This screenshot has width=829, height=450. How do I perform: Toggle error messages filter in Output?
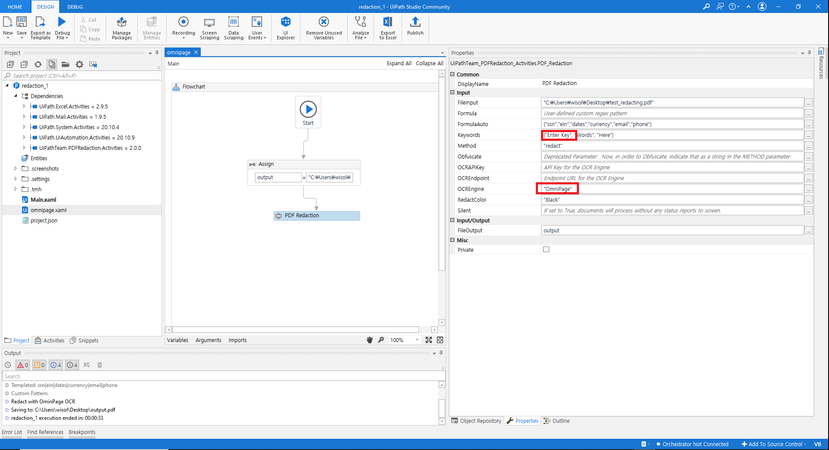[x=23, y=365]
